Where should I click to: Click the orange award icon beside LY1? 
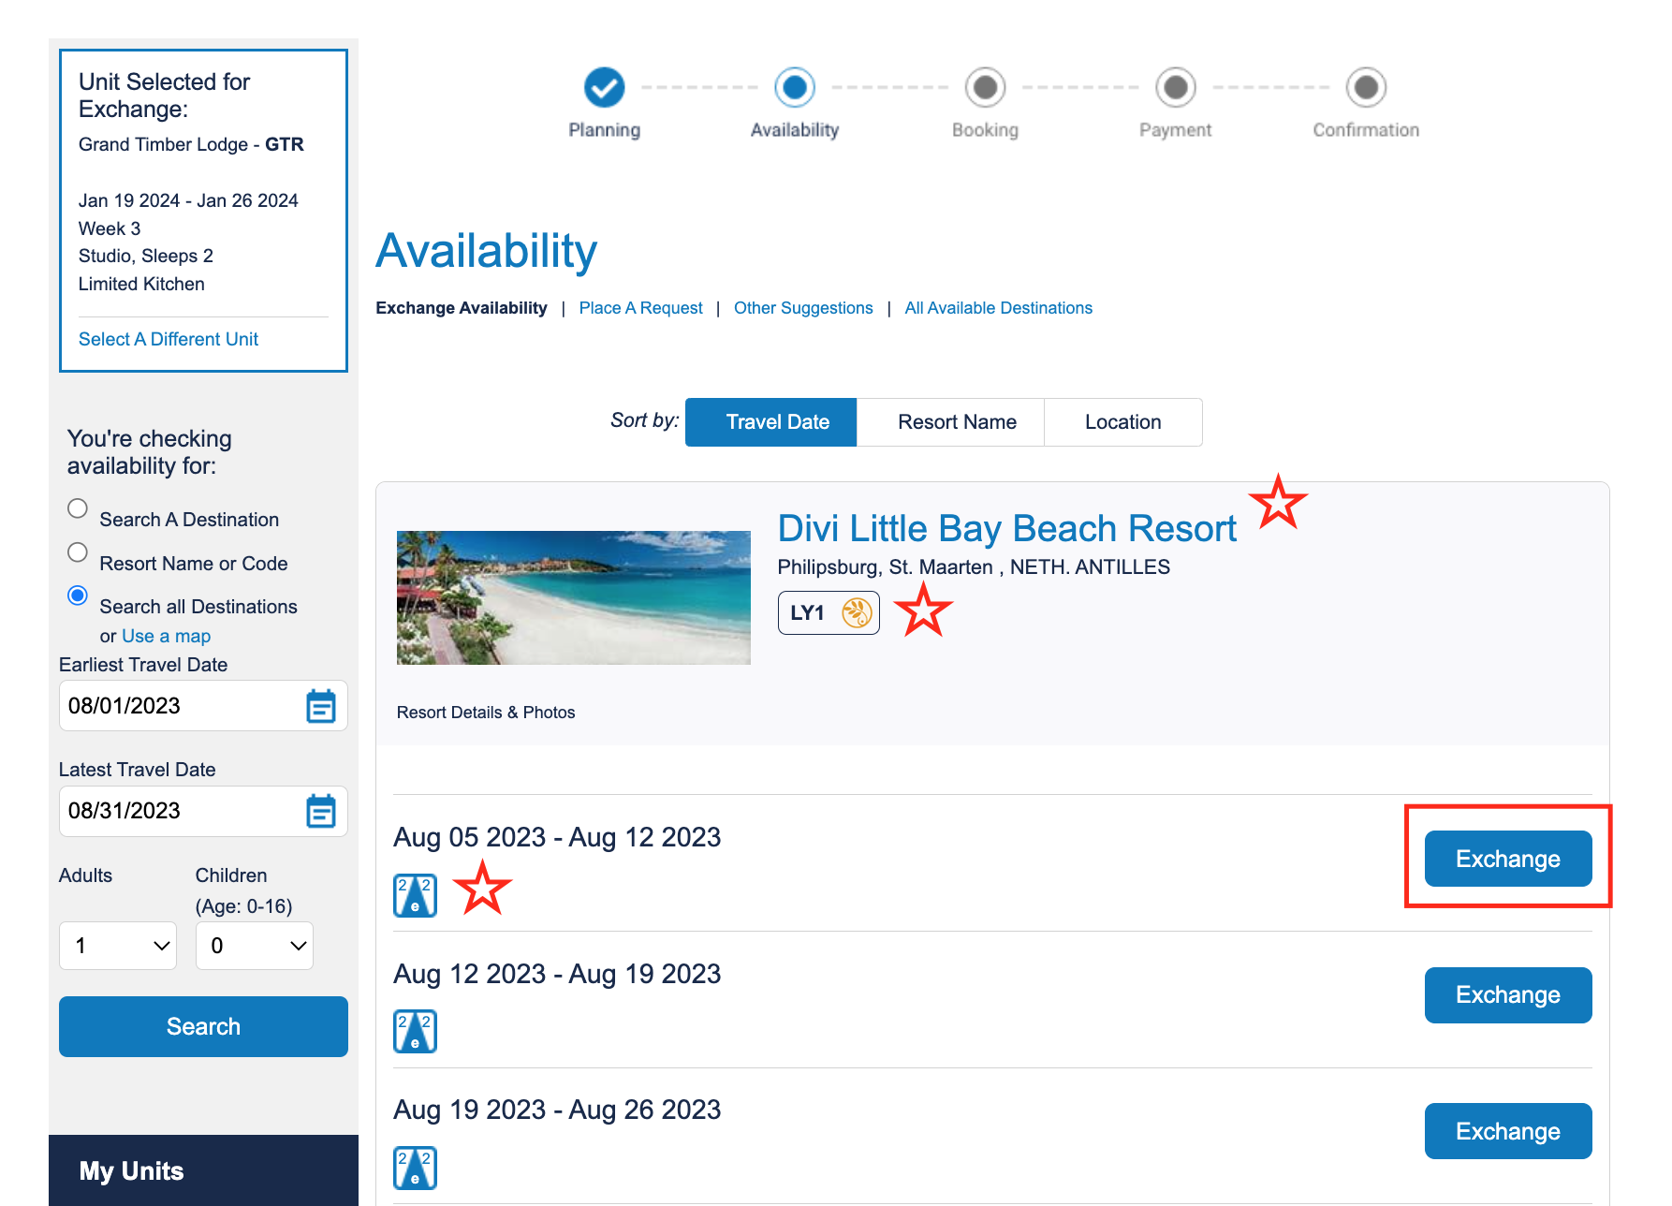857,613
